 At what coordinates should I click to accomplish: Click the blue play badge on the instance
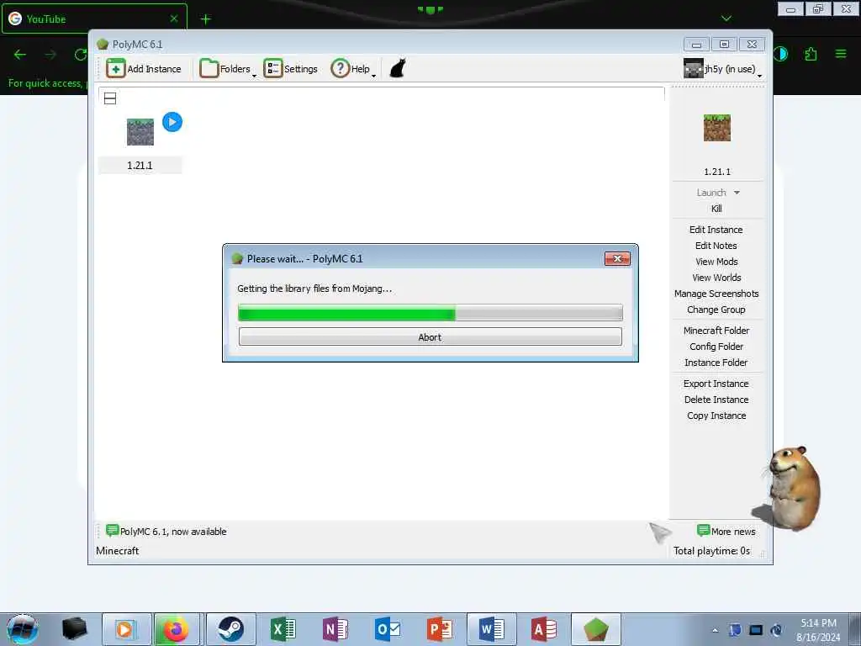(x=172, y=122)
